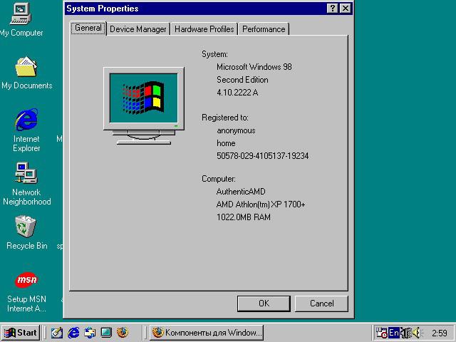
Task: Click the Show Desktop quick launch icon
Action: click(106, 333)
